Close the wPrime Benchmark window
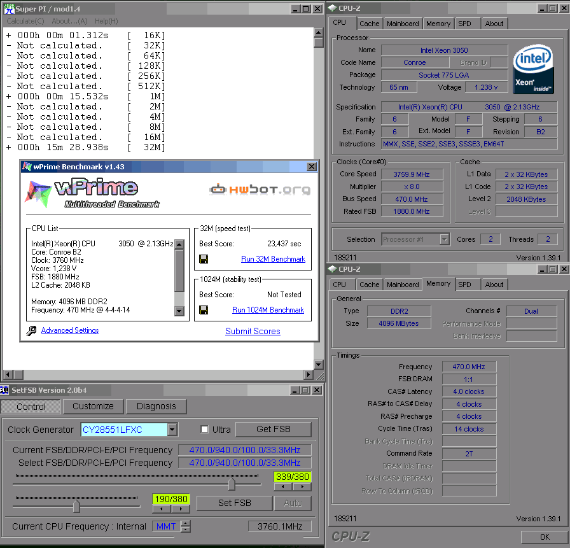570x548 pixels. (312, 167)
